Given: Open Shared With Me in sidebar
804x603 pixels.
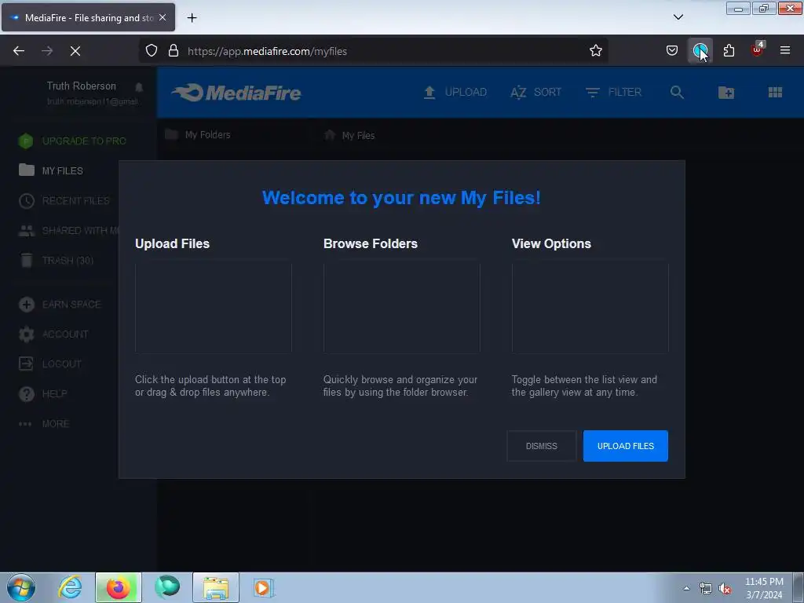Looking at the screenshot, I should (x=69, y=231).
